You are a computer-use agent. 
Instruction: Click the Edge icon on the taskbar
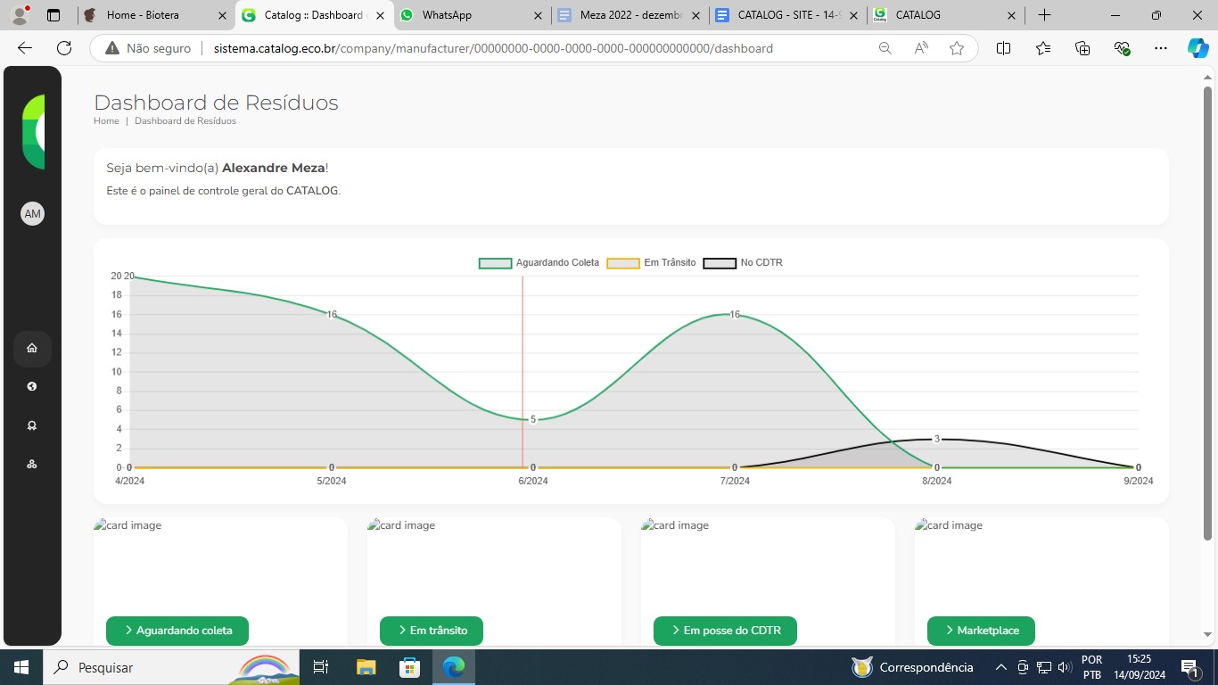[454, 667]
